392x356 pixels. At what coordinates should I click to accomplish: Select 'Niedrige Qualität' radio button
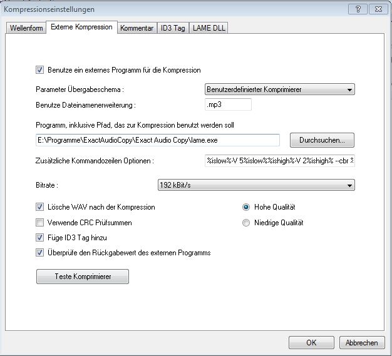(x=246, y=223)
